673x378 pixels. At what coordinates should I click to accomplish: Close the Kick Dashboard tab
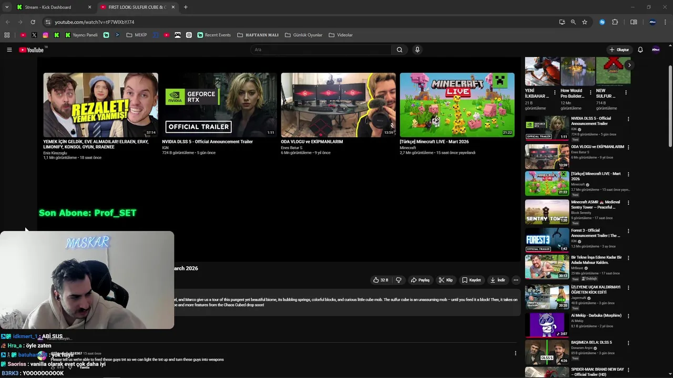tap(89, 7)
